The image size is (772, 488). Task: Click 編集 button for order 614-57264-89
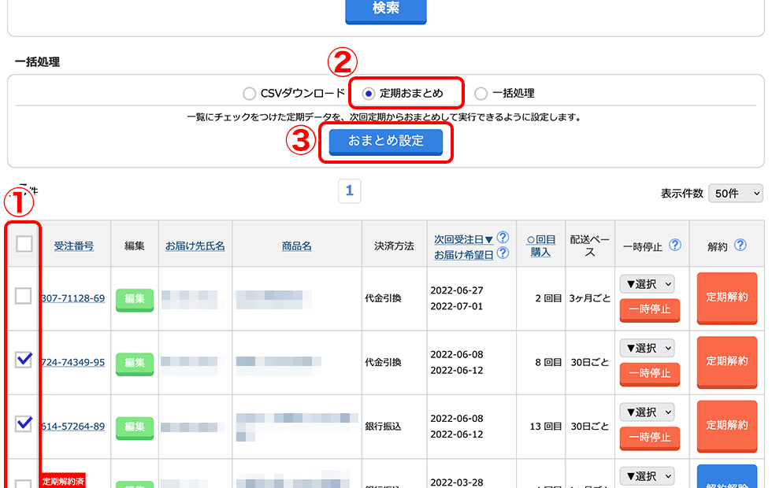click(x=135, y=427)
